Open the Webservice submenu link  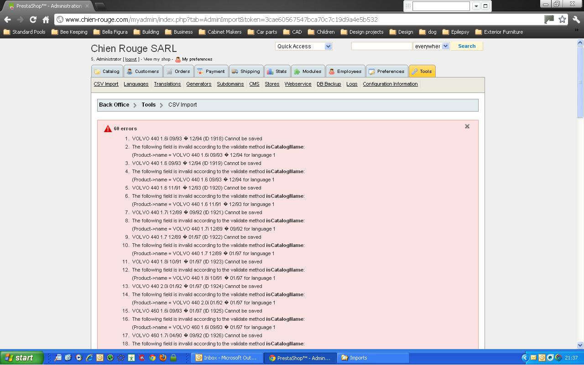pos(298,84)
